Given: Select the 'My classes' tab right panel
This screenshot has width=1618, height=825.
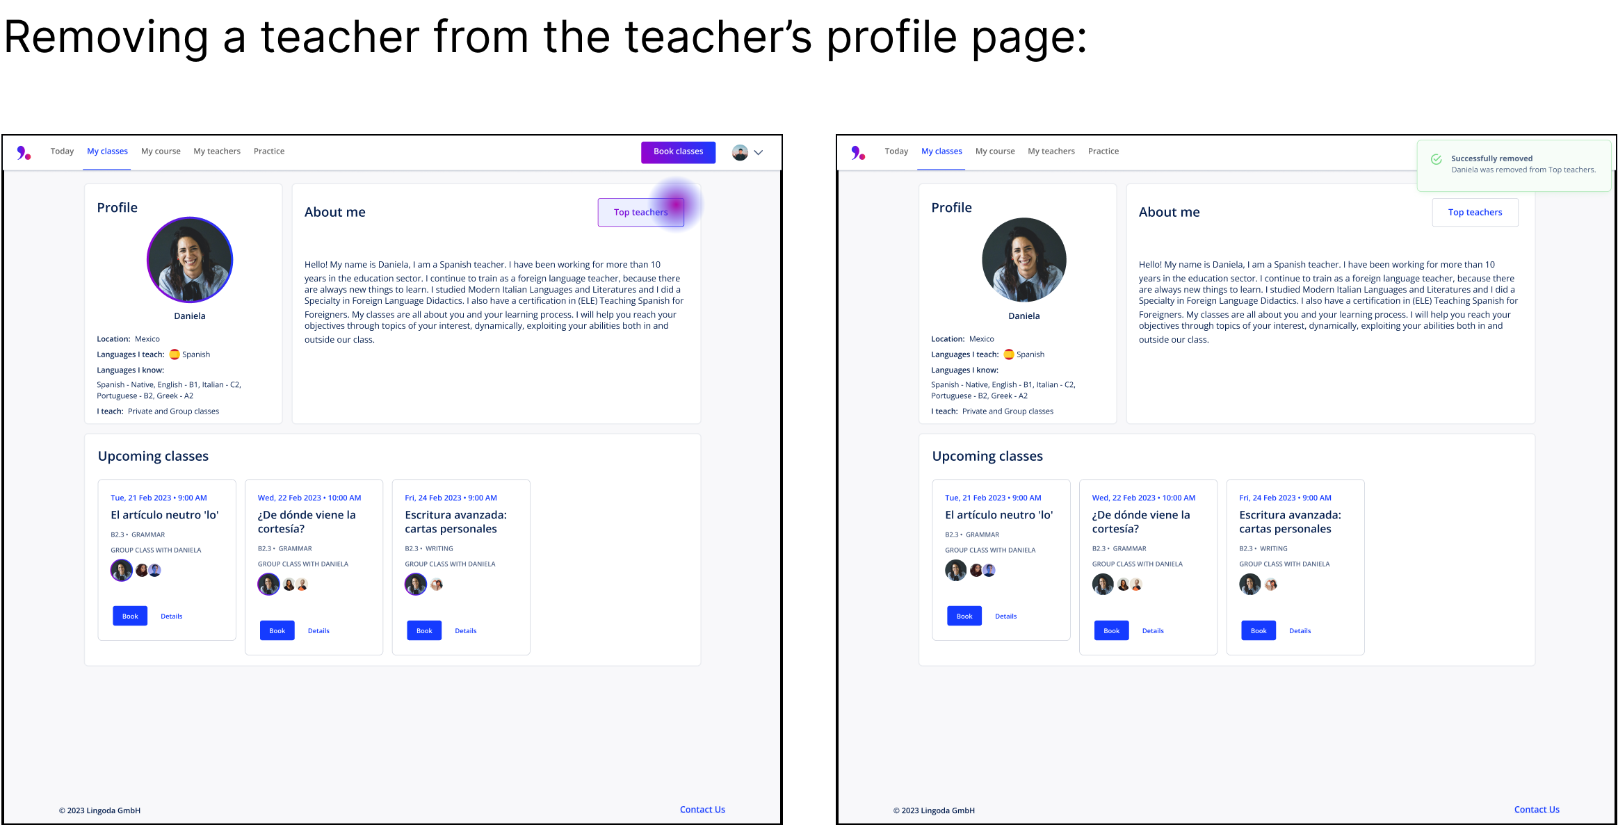Looking at the screenshot, I should (941, 151).
